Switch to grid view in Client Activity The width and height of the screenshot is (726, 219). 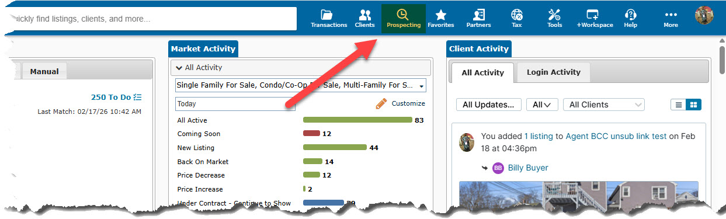pyautogui.click(x=693, y=105)
